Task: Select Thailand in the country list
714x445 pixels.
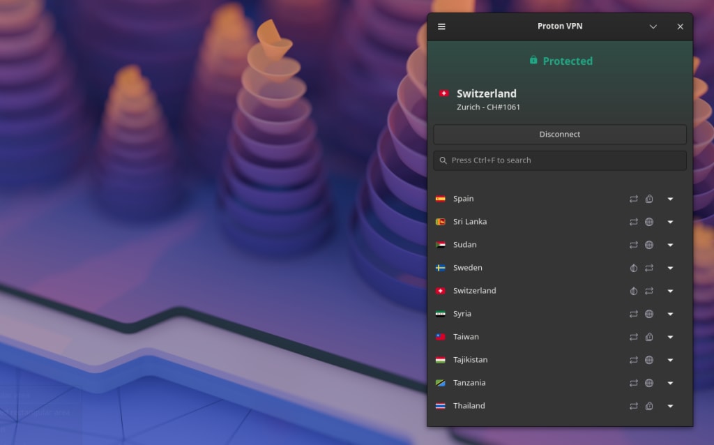Action: [x=469, y=406]
